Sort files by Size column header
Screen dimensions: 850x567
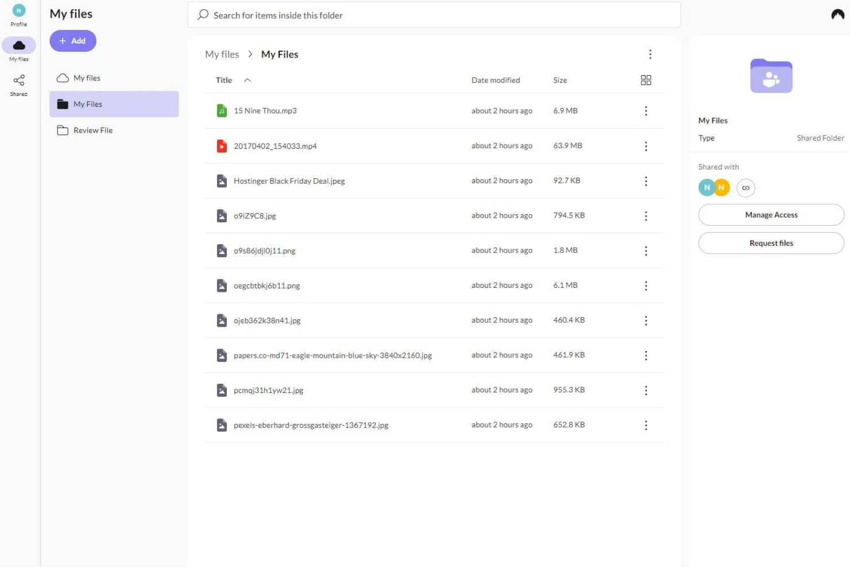point(559,80)
